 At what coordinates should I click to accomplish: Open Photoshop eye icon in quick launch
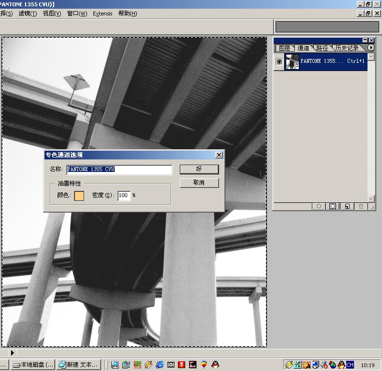193,364
